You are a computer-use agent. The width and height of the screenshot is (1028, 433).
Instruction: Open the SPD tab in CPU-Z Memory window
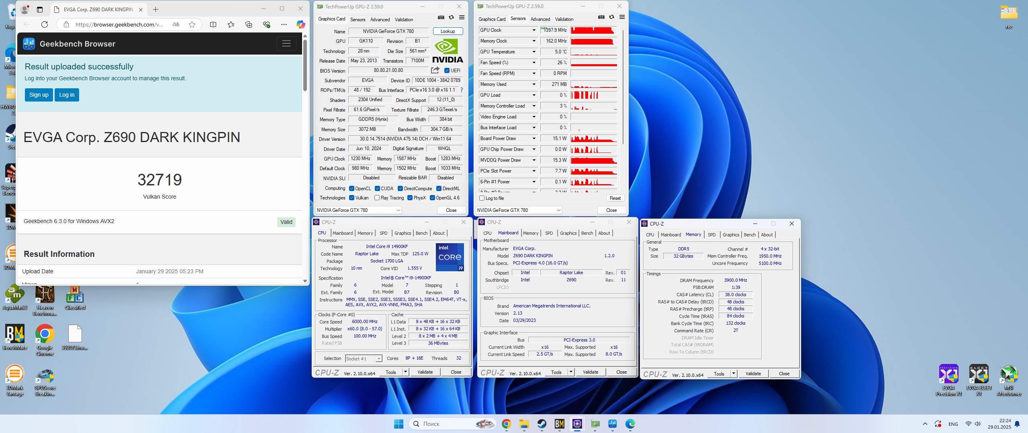[711, 235]
